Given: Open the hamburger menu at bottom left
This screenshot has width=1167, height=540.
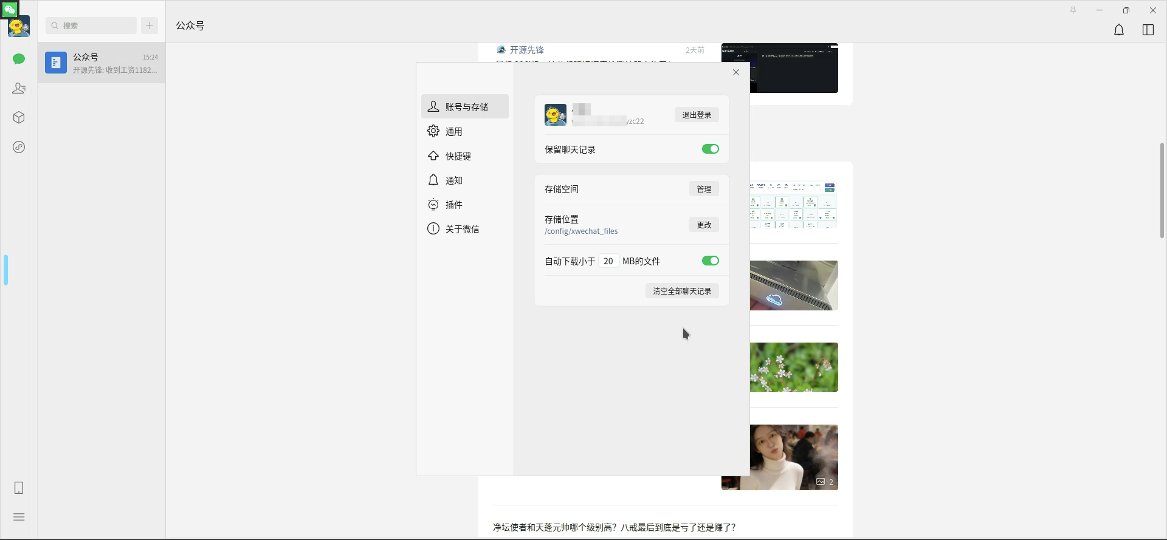Looking at the screenshot, I should [19, 517].
